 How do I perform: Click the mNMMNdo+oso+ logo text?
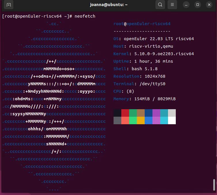(x=59, y=69)
